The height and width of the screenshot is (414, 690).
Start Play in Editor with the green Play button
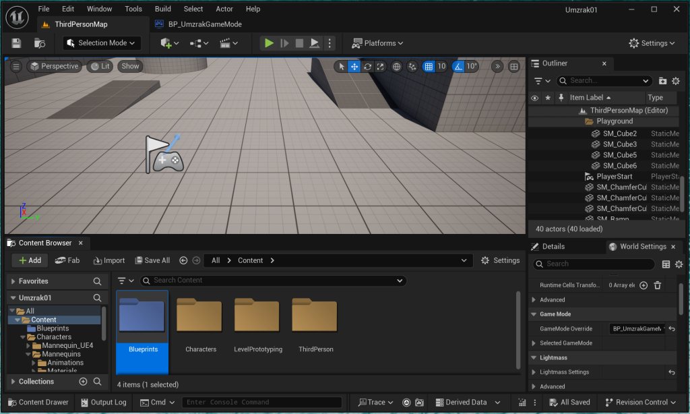[269, 42]
